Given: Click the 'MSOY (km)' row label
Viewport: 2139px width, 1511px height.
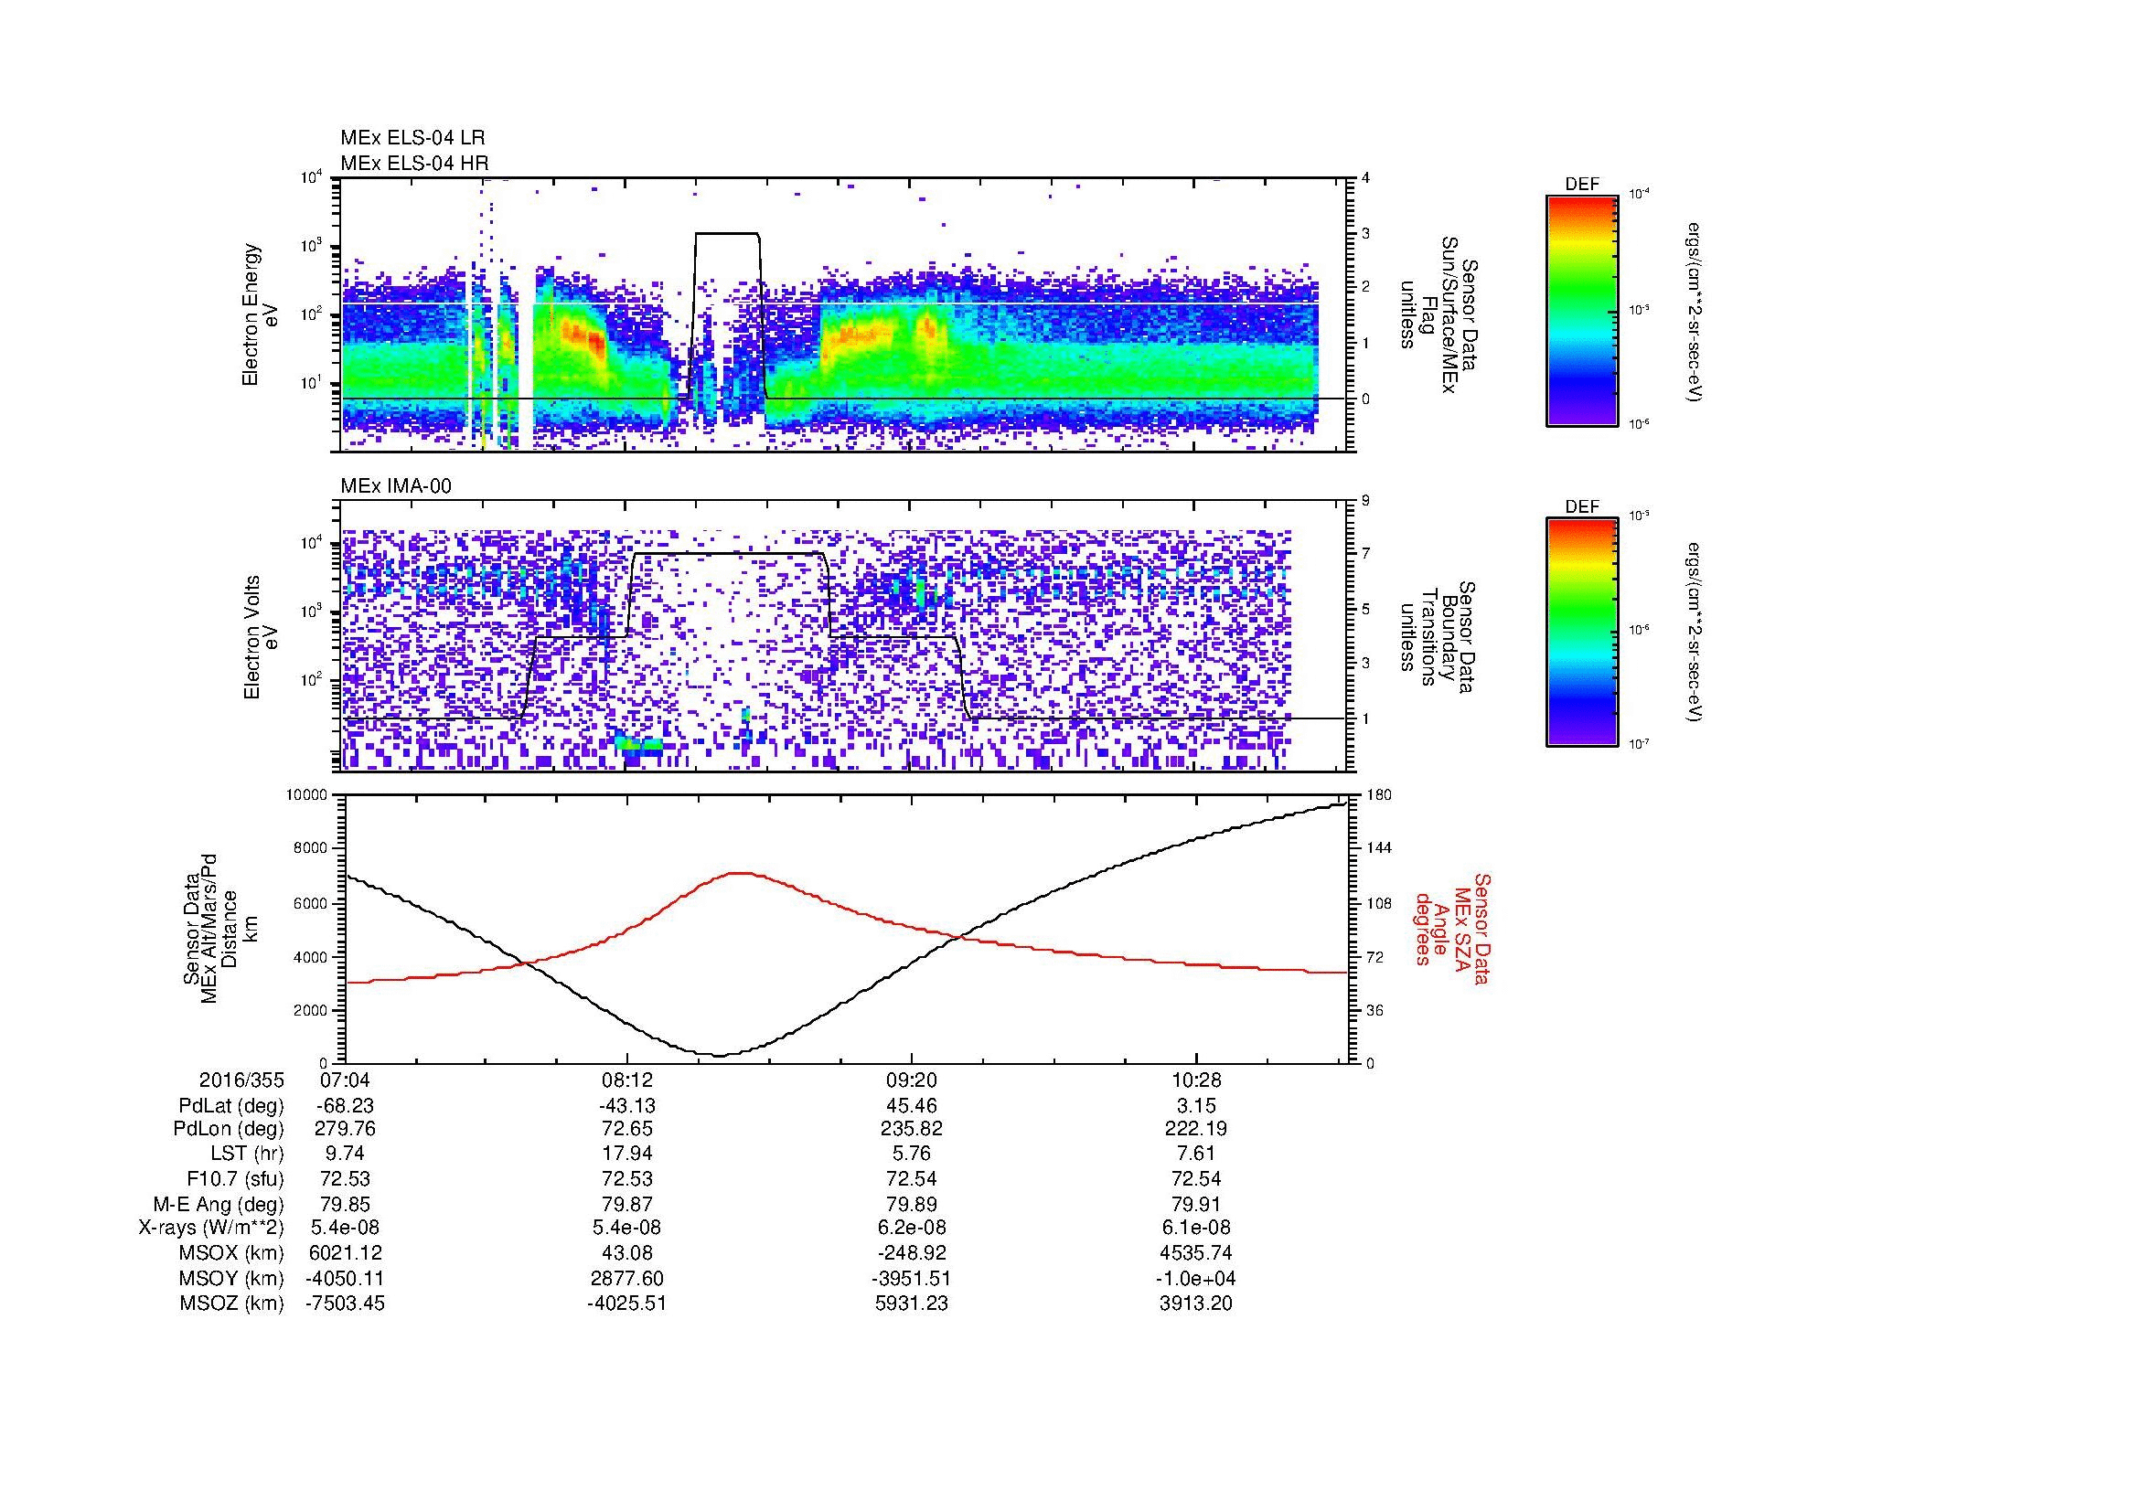Looking at the screenshot, I should point(231,1279).
